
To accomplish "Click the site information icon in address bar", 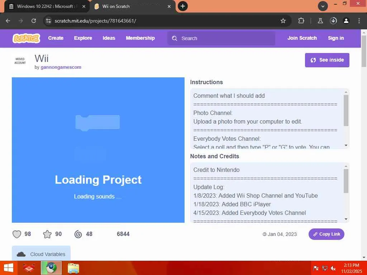I will point(48,21).
